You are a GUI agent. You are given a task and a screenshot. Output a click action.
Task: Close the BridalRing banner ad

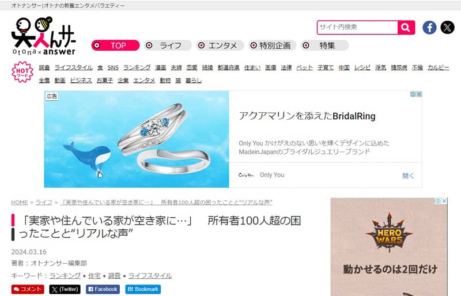pos(420,94)
